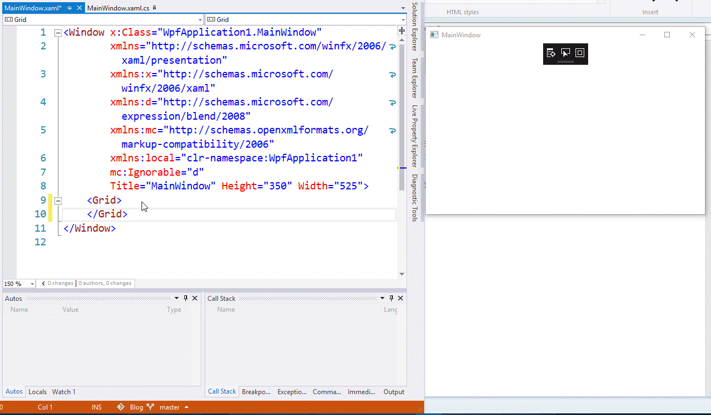711x415 pixels.
Task: Click the editor vertical scrollbar down arrow
Action: (402, 273)
